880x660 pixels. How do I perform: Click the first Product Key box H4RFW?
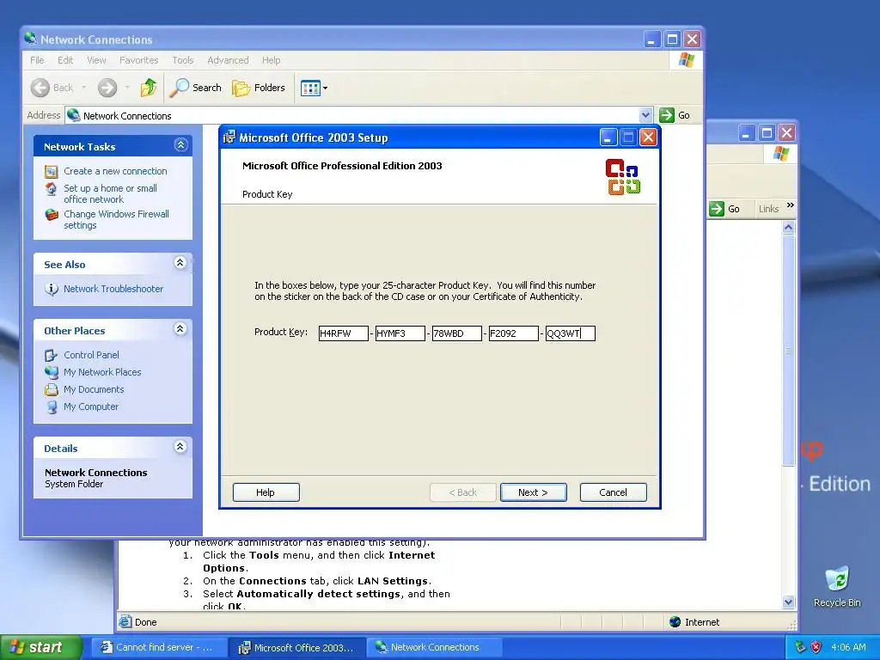click(344, 333)
